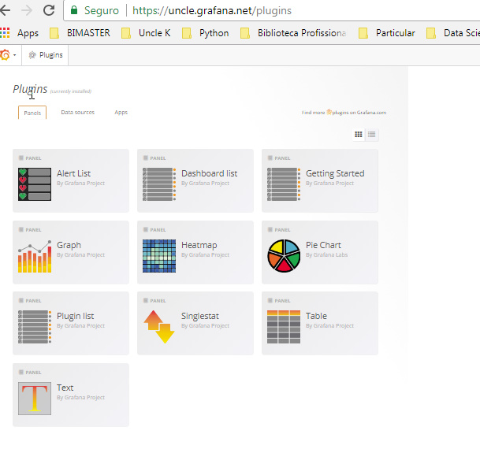
Task: Open the Table plugin title
Action: point(316,316)
